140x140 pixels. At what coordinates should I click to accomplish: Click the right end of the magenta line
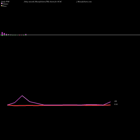coord(110,102)
